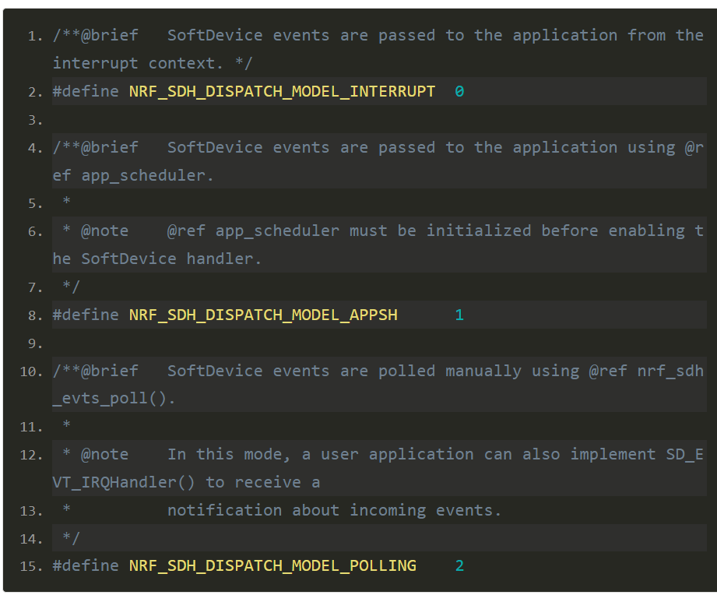717x595 pixels.
Task: Click the asterisk on line 5
Action: [x=67, y=201]
